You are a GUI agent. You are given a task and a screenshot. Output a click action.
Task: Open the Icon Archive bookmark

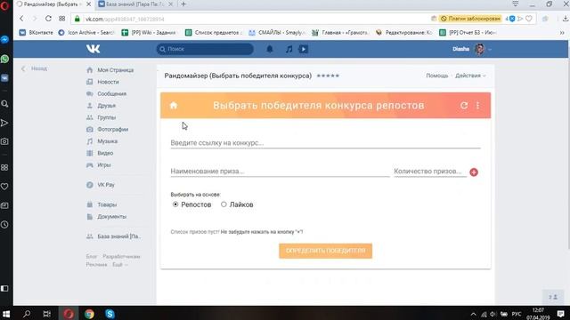[x=86, y=32]
